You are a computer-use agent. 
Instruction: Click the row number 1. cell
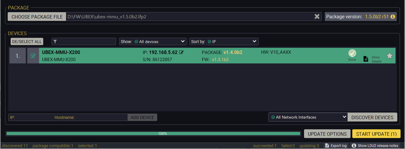18,56
